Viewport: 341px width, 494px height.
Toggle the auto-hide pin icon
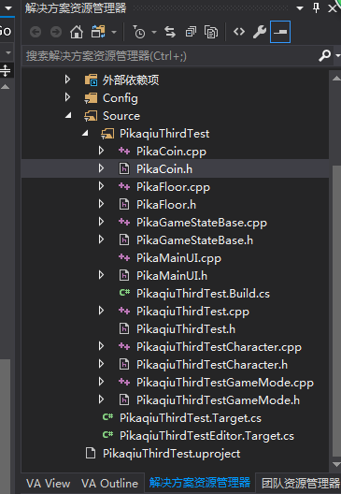(316, 8)
